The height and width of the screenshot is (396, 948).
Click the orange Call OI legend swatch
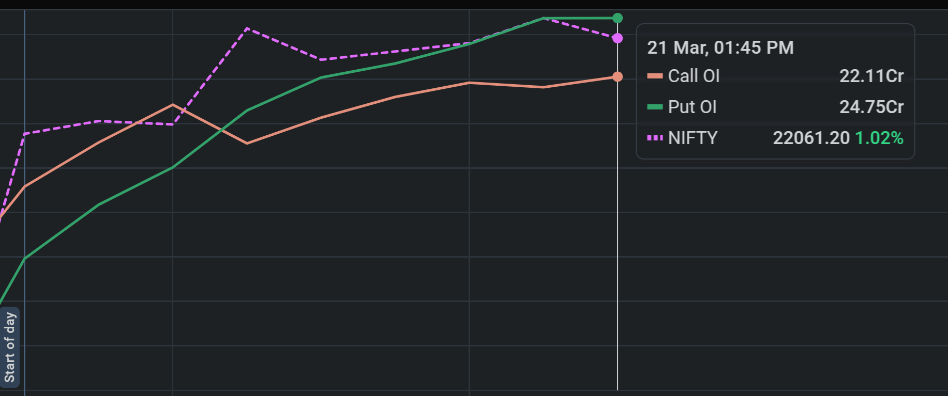[x=655, y=76]
